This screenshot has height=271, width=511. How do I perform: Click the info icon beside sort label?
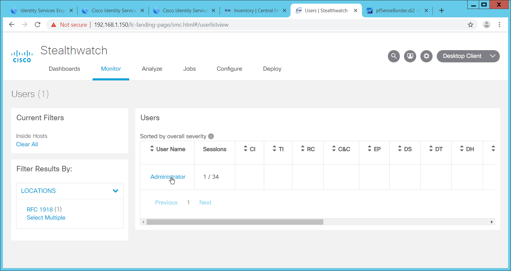point(211,136)
